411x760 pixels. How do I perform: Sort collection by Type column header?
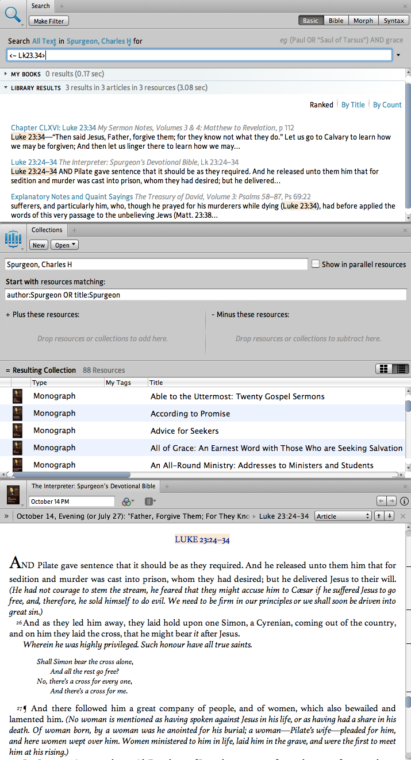(x=68, y=383)
